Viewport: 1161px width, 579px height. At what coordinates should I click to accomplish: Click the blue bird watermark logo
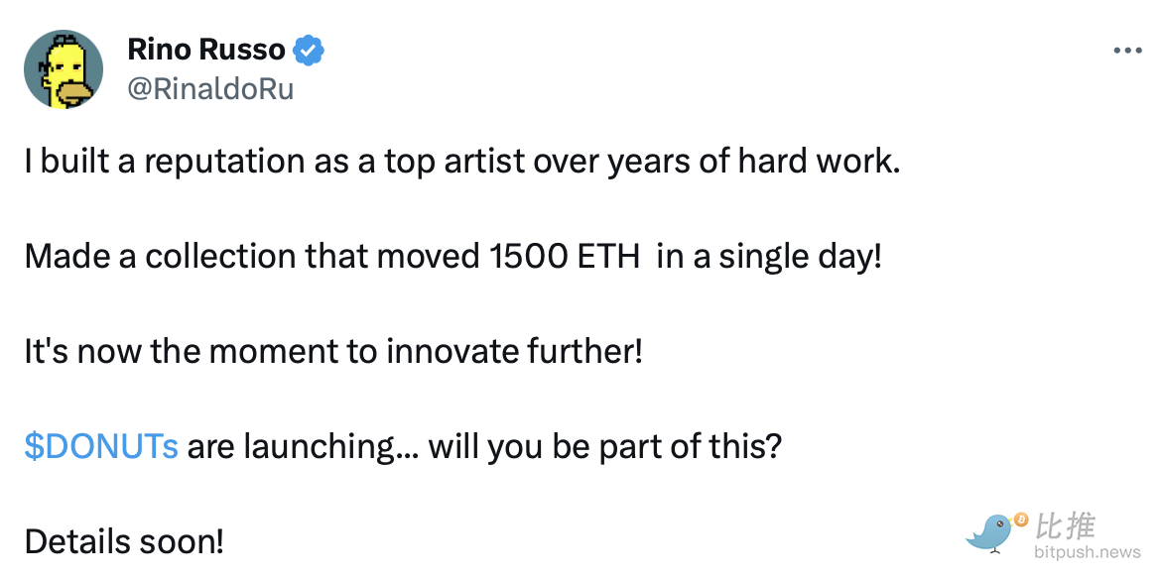pyautogui.click(x=990, y=533)
